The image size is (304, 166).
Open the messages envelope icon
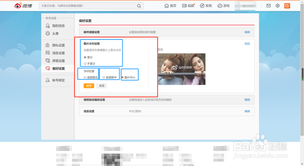click(x=268, y=6)
